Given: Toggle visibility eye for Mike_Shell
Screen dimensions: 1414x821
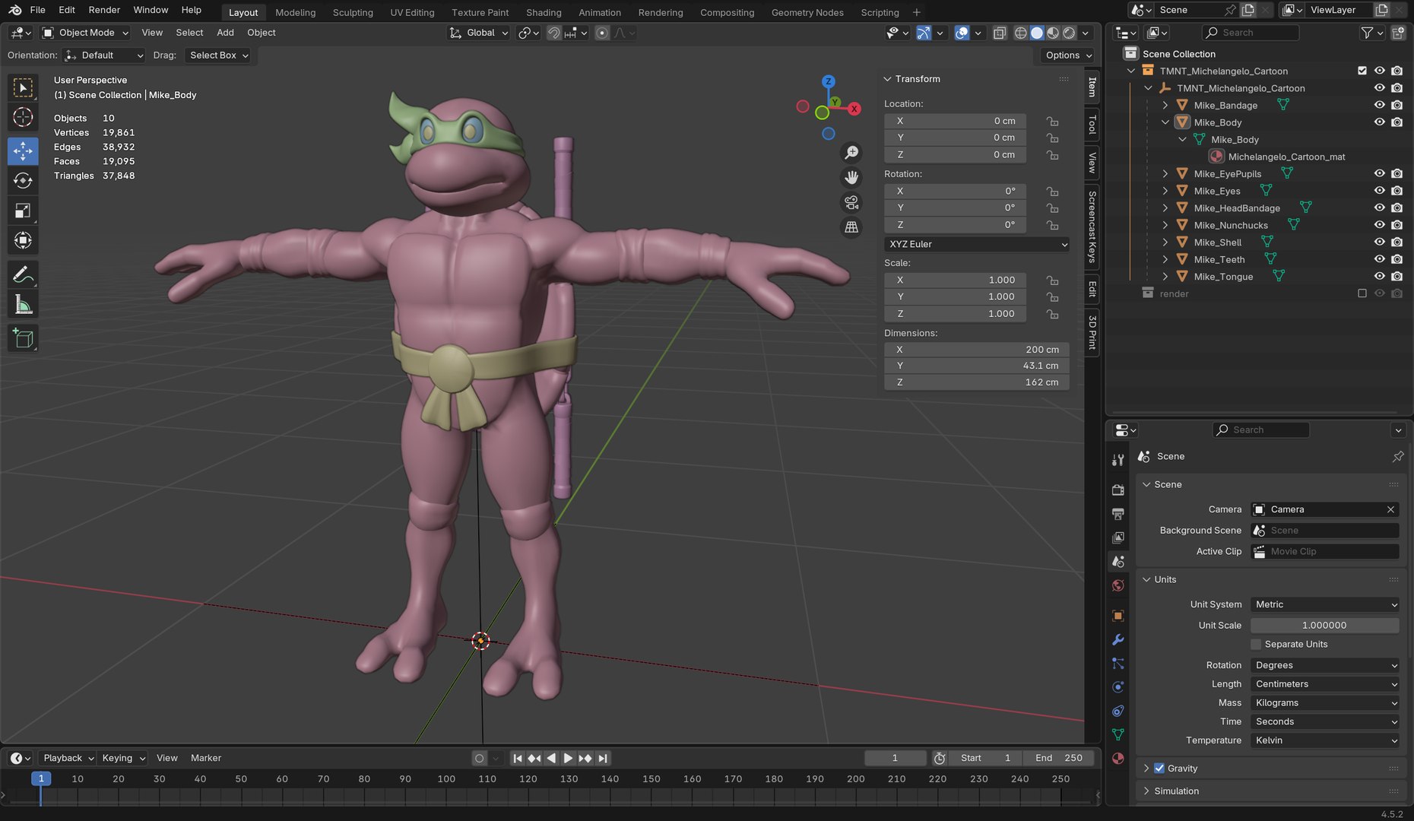Looking at the screenshot, I should [x=1379, y=242].
